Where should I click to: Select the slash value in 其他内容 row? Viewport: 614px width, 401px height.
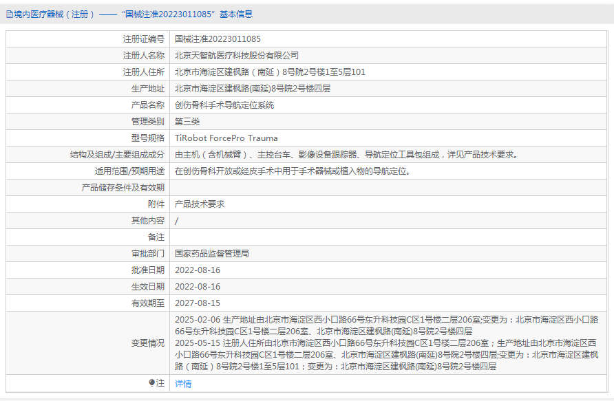(x=177, y=221)
